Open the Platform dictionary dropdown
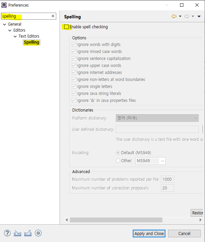This screenshot has width=205, height=242. 157,118
